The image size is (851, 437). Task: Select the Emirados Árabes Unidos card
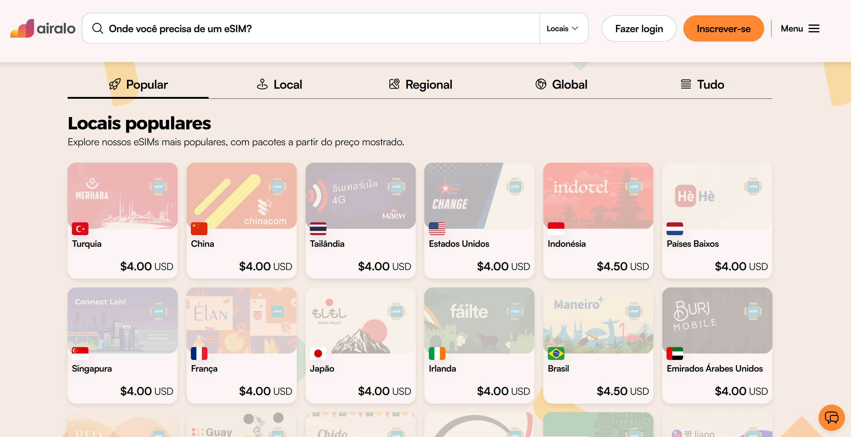[x=717, y=345]
